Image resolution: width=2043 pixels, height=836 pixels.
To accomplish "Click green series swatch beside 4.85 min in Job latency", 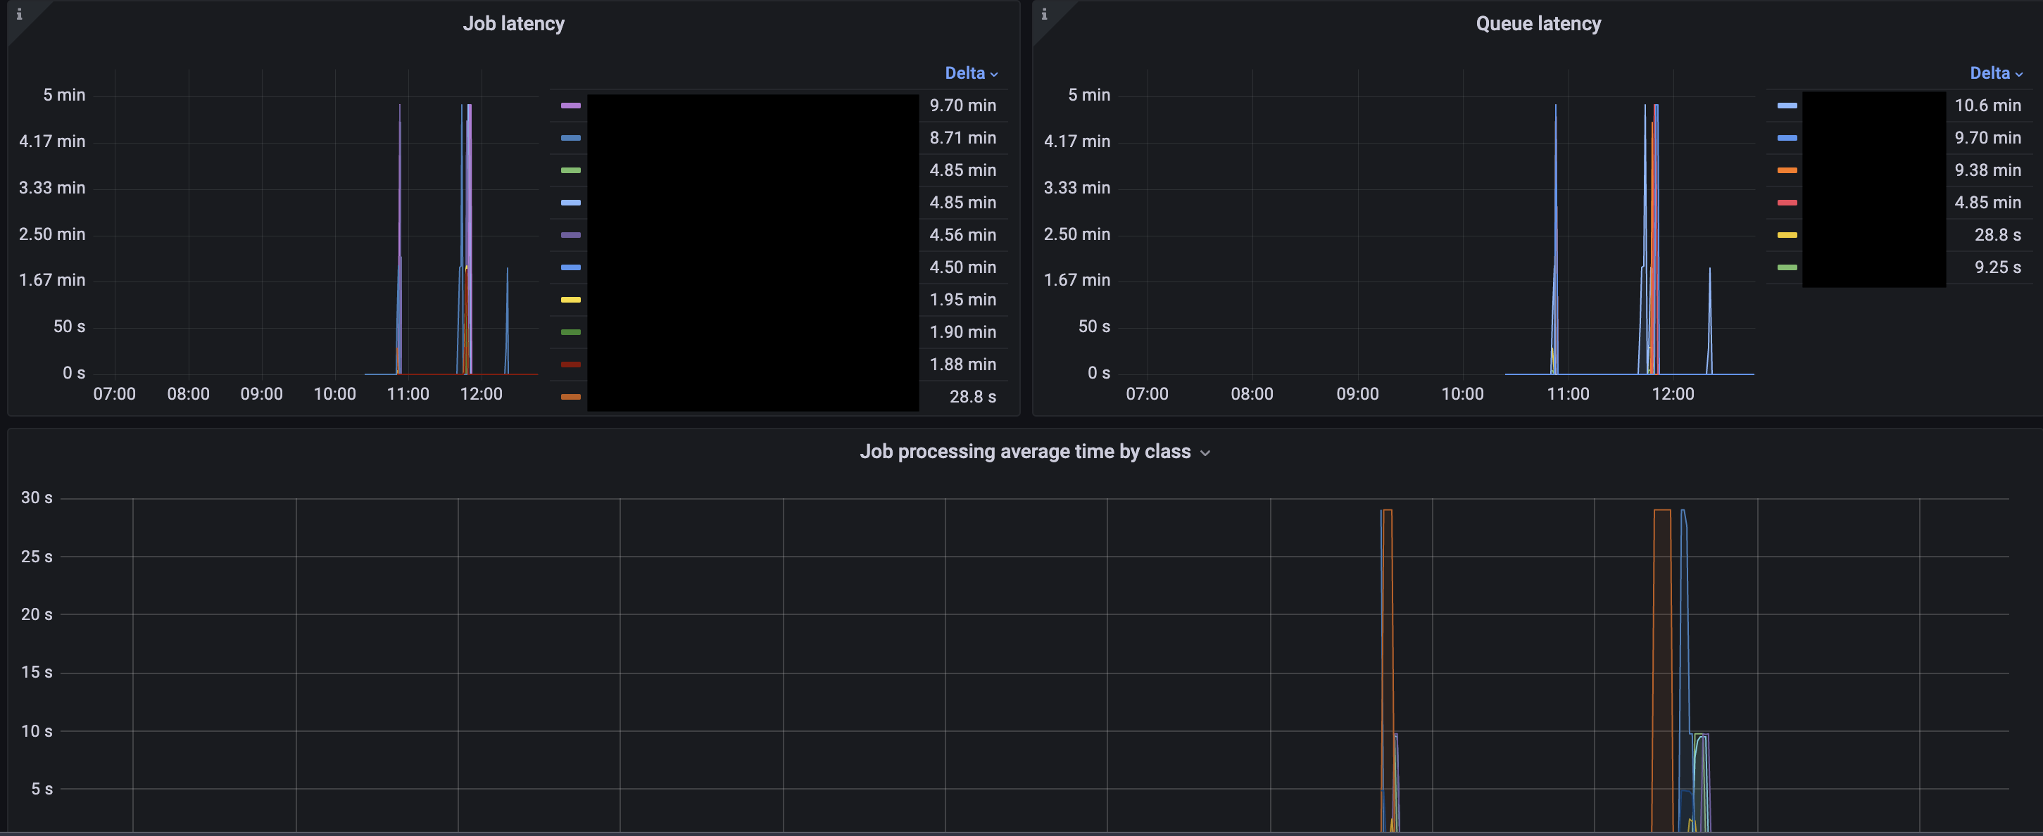I will coord(570,170).
